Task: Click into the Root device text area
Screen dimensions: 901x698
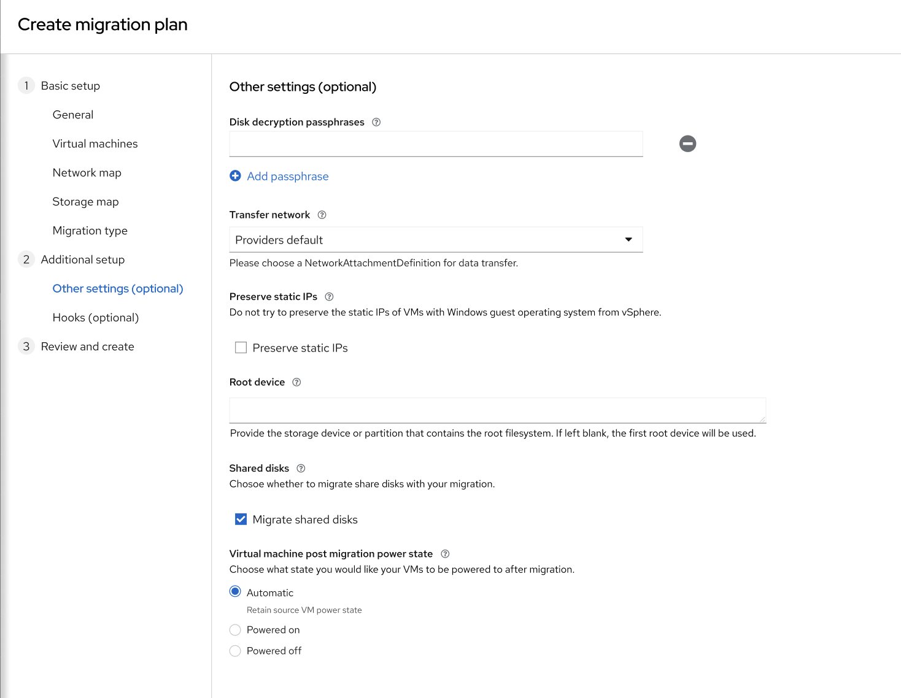Action: (497, 410)
